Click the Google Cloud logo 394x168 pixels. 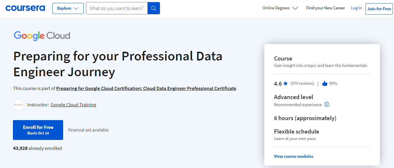click(42, 36)
